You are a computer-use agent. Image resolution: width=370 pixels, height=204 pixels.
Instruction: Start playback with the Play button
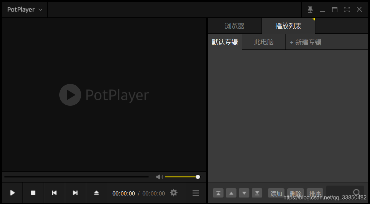pos(12,193)
